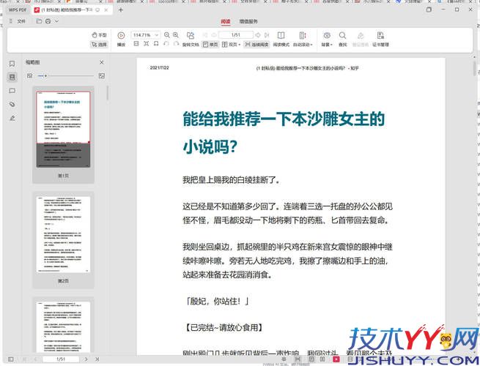This screenshot has height=366, width=480.
Task: Click the page number field 1/51 in toolbar
Action: tap(236, 35)
